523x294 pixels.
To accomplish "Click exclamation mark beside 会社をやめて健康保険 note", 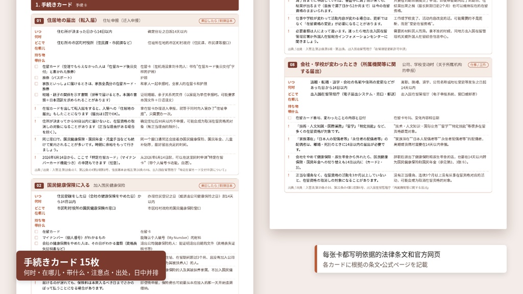I will (289, 157).
